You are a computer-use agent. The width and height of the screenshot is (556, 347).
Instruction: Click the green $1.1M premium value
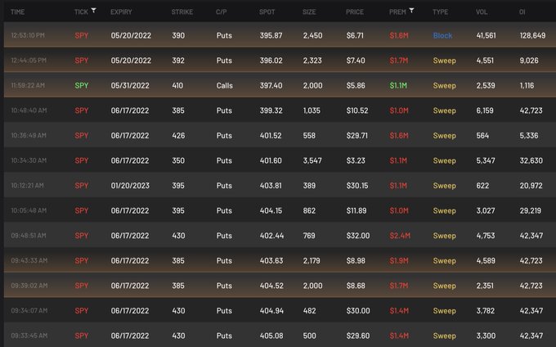398,85
